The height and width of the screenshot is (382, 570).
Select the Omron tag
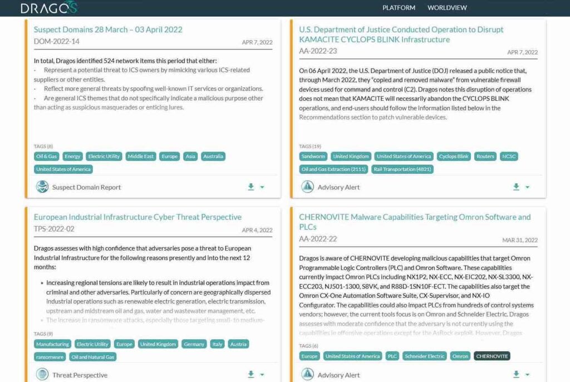(x=460, y=356)
